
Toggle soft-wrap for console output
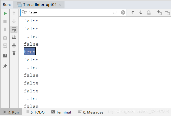(14, 29)
